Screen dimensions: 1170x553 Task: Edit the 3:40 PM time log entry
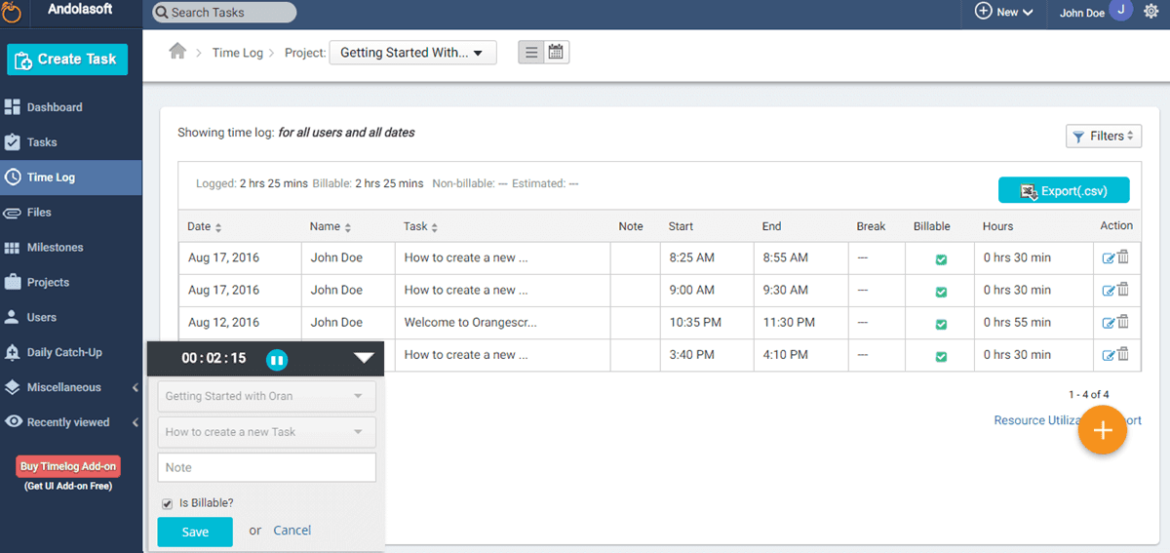point(1109,355)
